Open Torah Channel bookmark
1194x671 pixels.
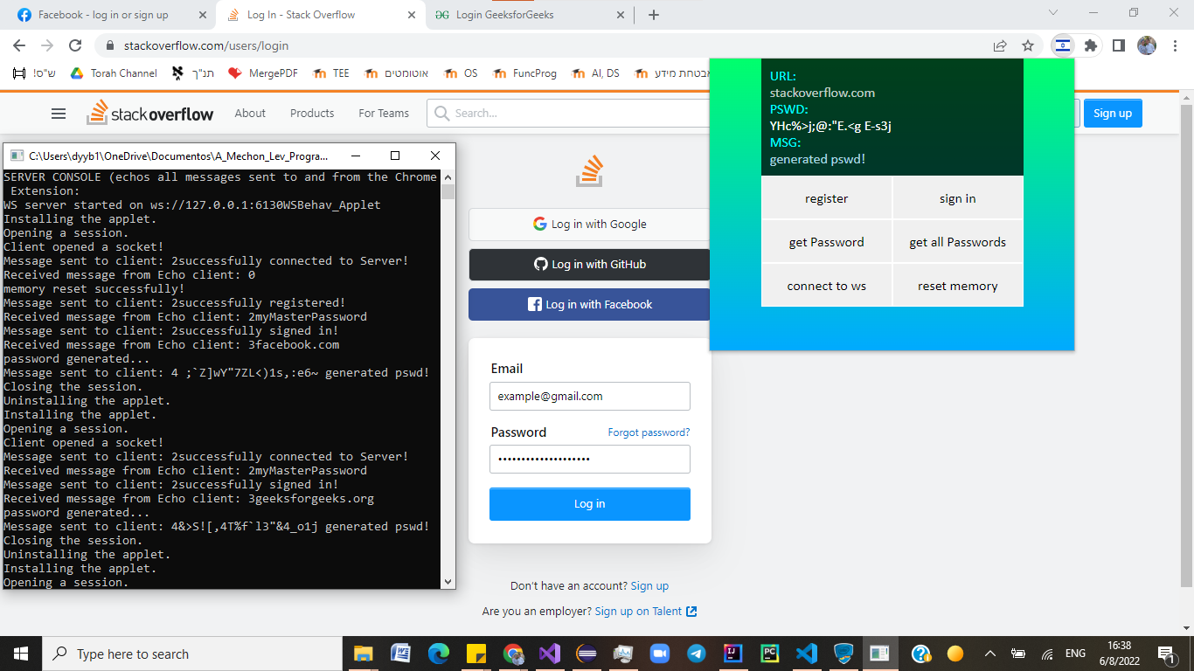pos(114,73)
